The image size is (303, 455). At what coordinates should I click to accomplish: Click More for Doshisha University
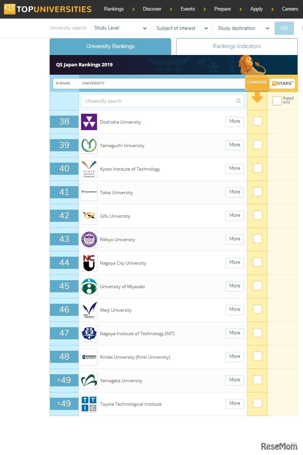(234, 121)
